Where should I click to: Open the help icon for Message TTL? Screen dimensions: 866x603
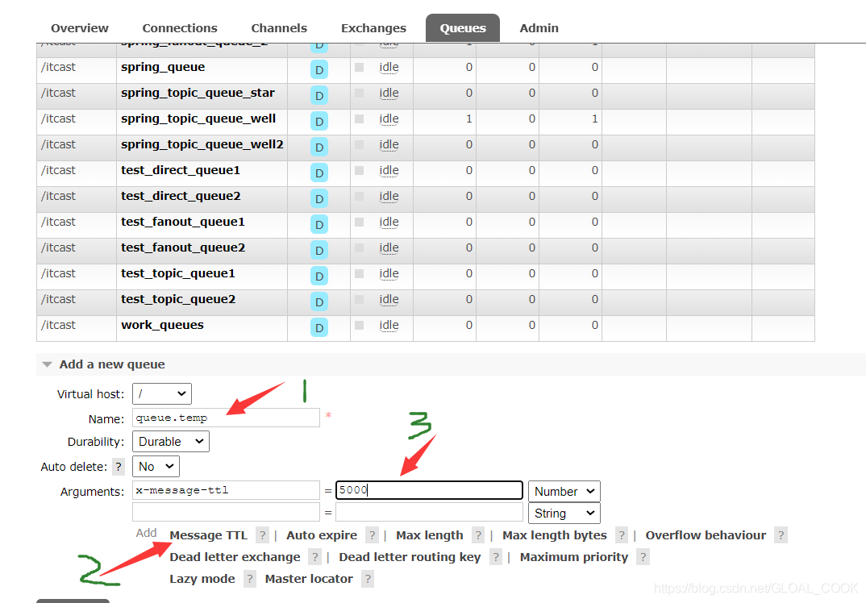(262, 535)
